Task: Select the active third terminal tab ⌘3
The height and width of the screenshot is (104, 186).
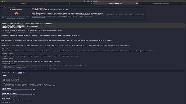Action: point(116,3)
